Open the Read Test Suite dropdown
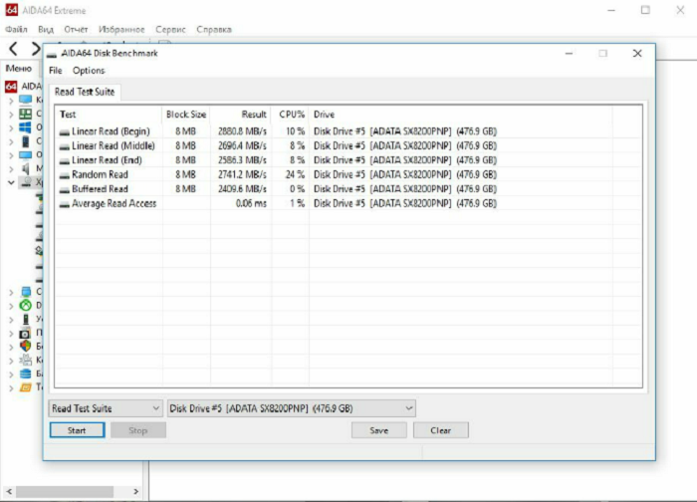The height and width of the screenshot is (502, 697). 106,408
